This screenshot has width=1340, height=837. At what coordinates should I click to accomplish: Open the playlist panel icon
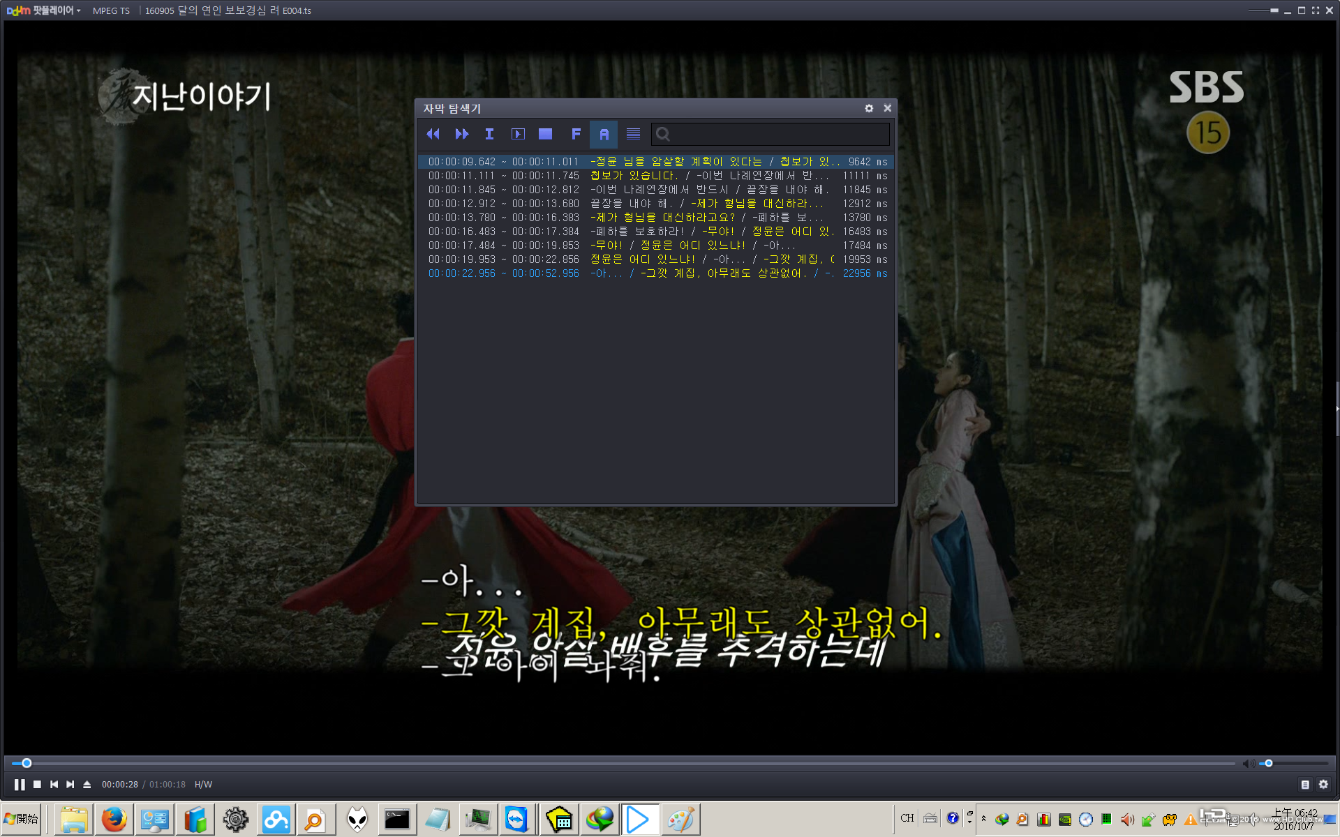1304,785
